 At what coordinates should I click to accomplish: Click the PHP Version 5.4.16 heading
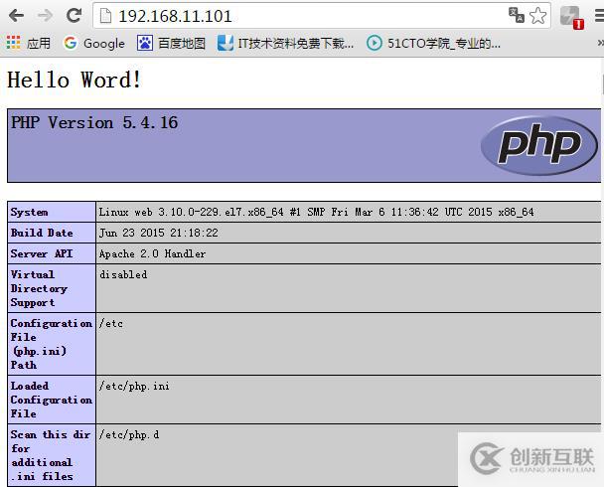[94, 123]
